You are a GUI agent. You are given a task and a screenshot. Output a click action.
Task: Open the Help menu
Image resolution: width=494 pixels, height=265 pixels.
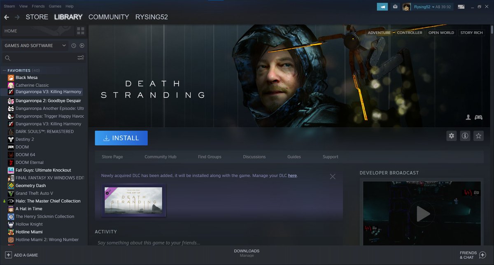(70, 6)
